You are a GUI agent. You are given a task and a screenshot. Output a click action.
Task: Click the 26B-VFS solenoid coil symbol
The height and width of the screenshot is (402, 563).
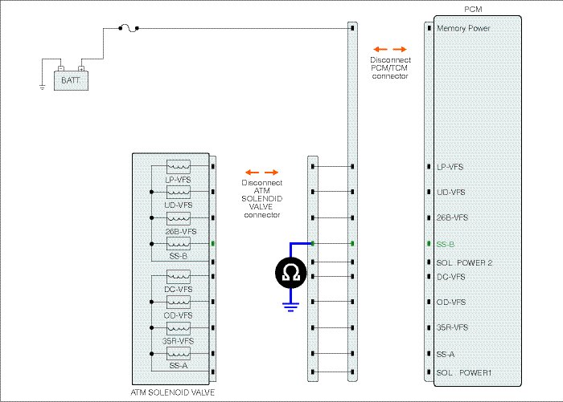pyautogui.click(x=179, y=218)
